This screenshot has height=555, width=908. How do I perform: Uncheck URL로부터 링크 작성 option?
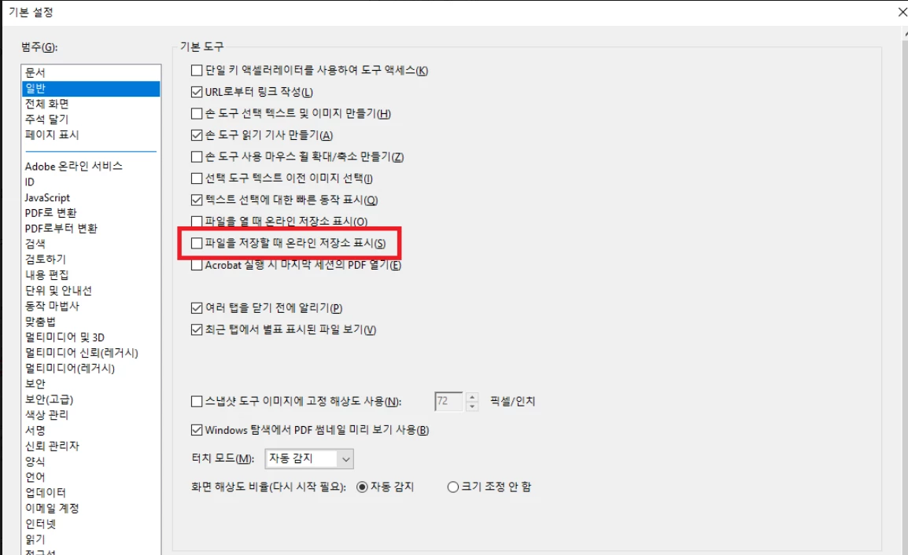(197, 91)
